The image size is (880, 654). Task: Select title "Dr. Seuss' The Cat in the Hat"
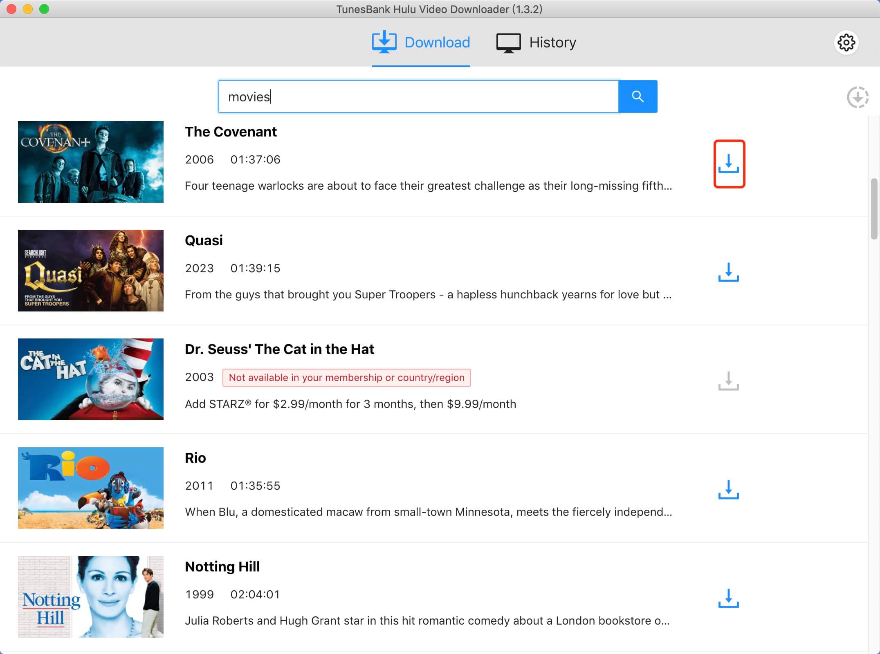click(279, 349)
